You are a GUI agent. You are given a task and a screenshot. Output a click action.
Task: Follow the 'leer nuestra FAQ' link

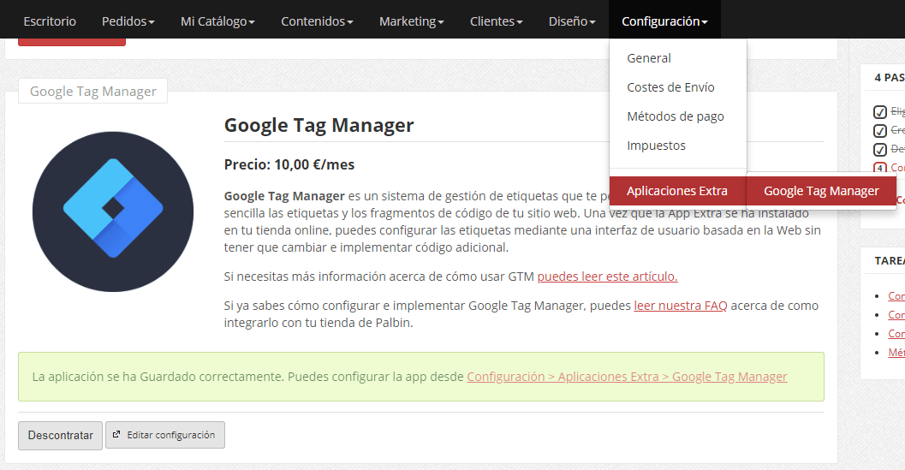680,306
